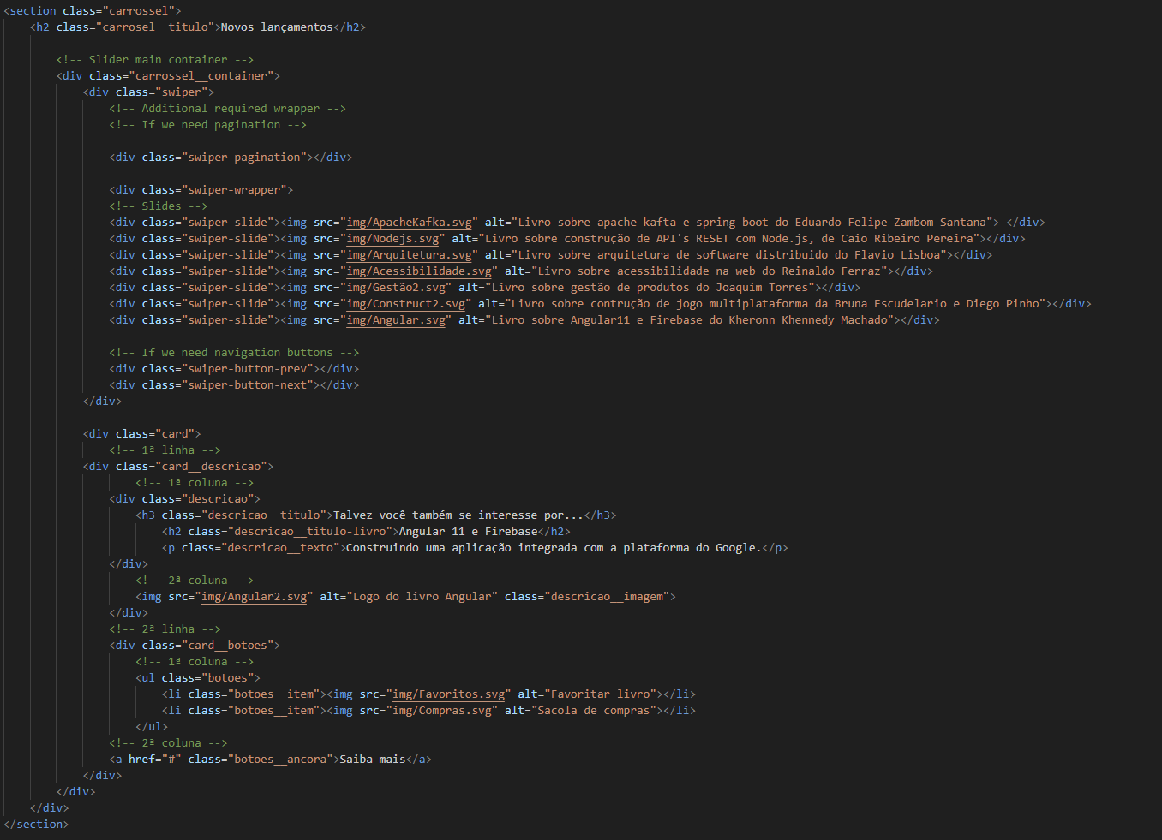The height and width of the screenshot is (840, 1162).
Task: Follow the img/Arquitetura.svg source link
Action: tap(409, 255)
